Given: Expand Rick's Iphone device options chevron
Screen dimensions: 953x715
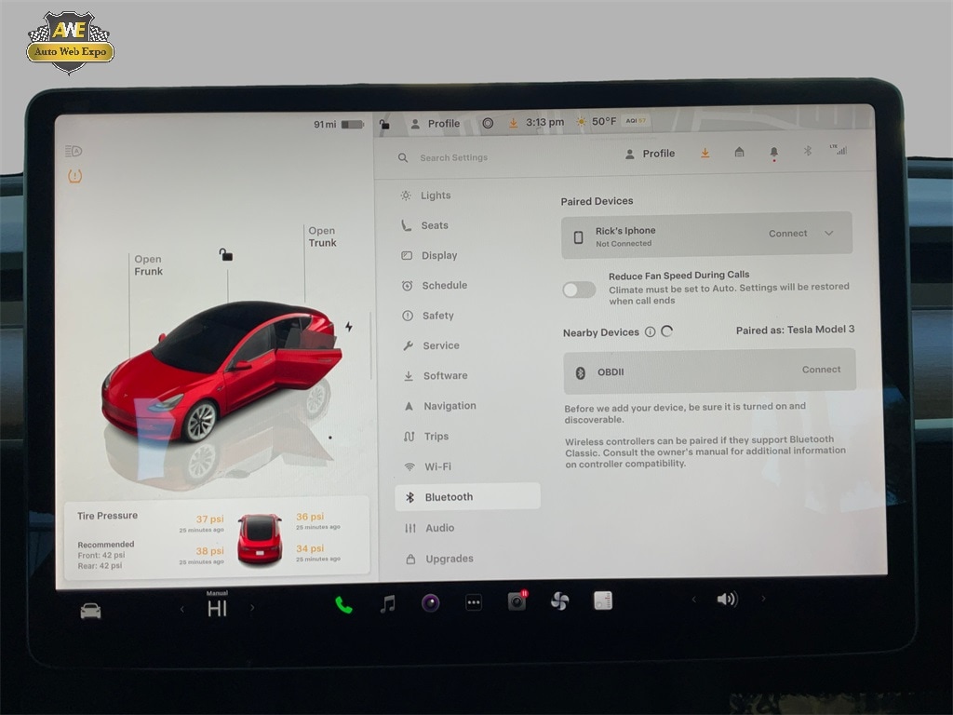Looking at the screenshot, I should (x=829, y=234).
